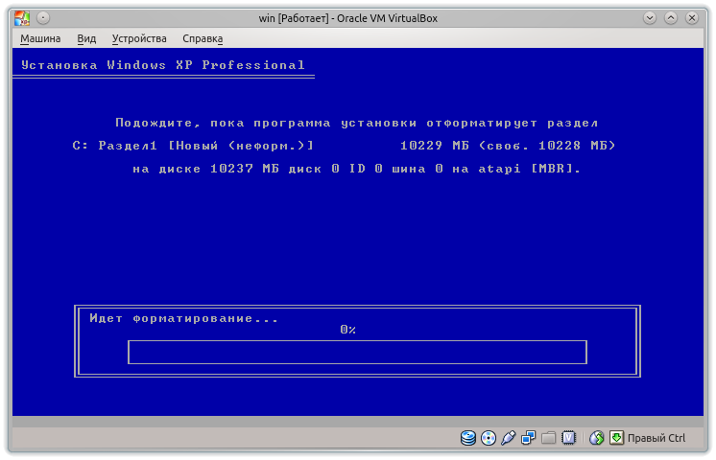Click the hard disk activity indicator icon
The width and height of the screenshot is (716, 460).
point(468,438)
